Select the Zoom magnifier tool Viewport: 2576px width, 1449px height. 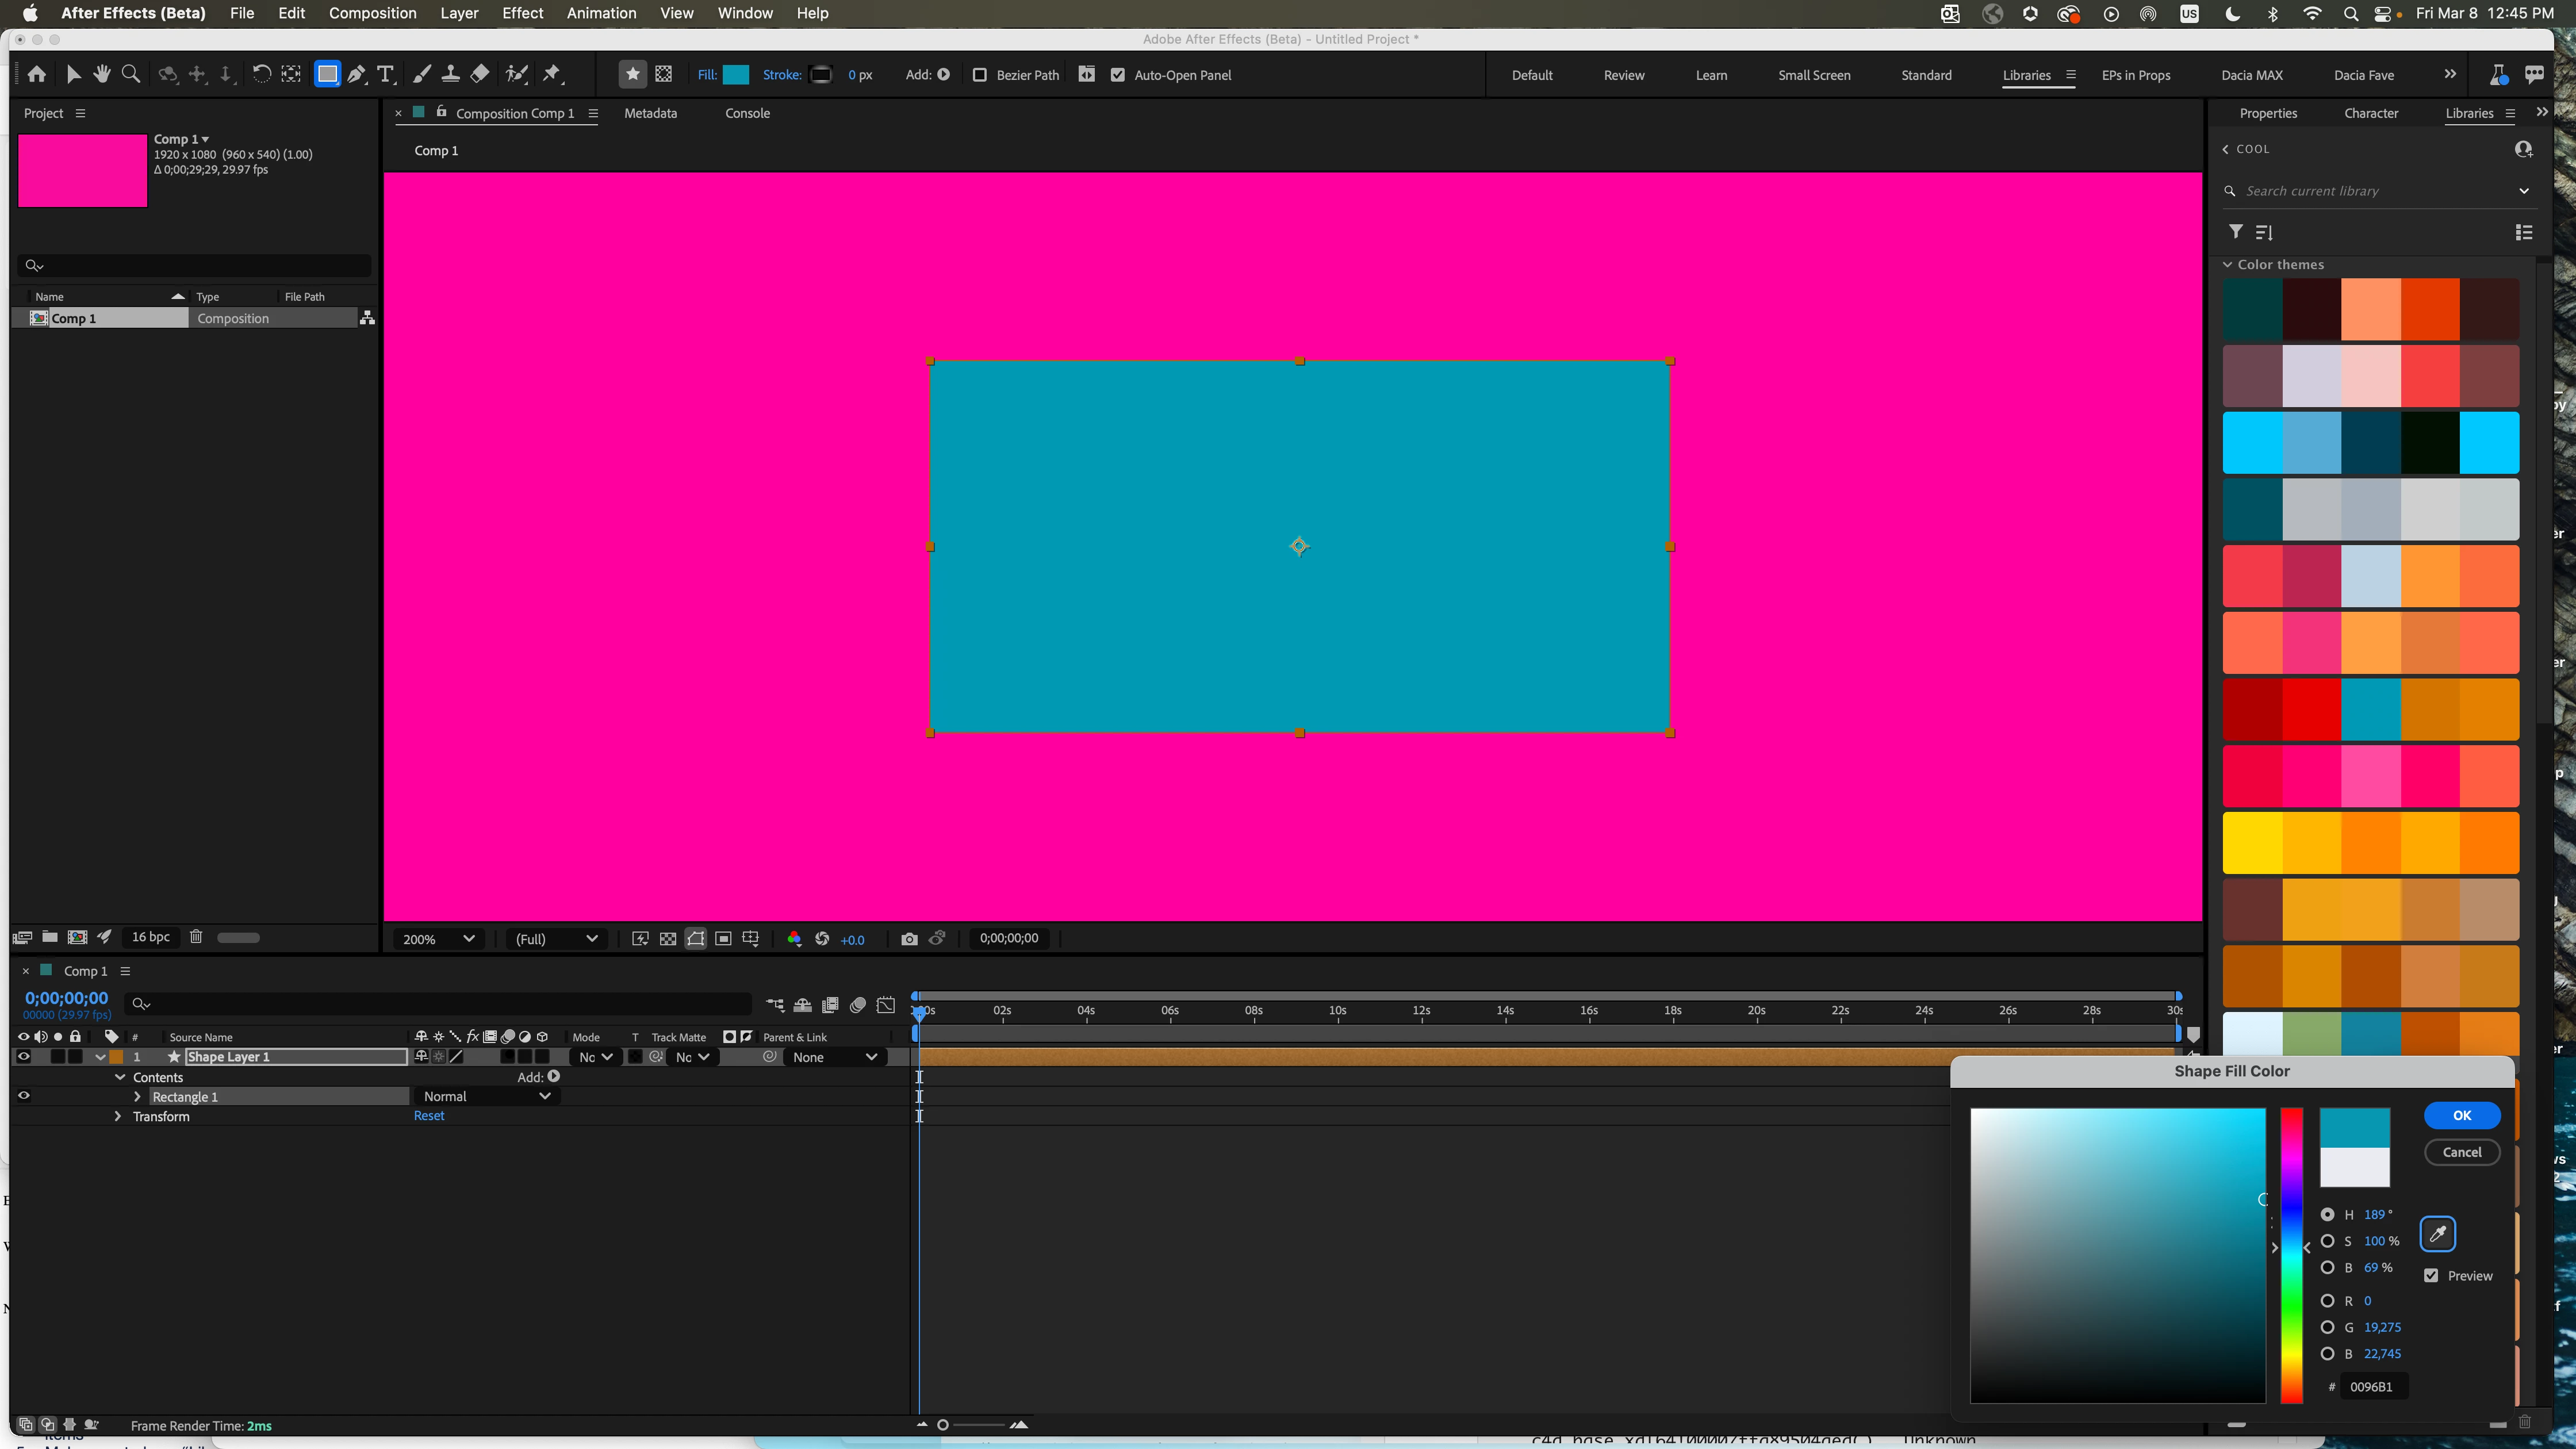130,74
